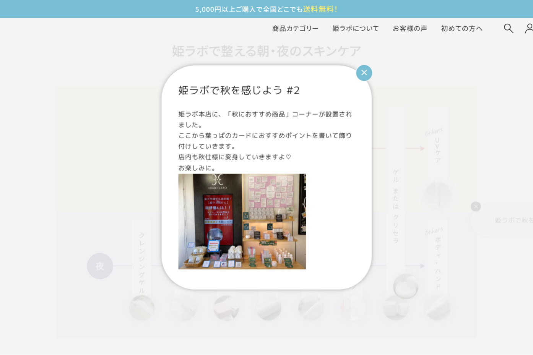
Task: Open 商品カテゴリー menu
Action: [x=295, y=29]
